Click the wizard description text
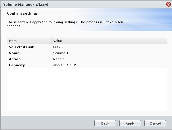The height and width of the screenshot is (130, 172). 65,24
